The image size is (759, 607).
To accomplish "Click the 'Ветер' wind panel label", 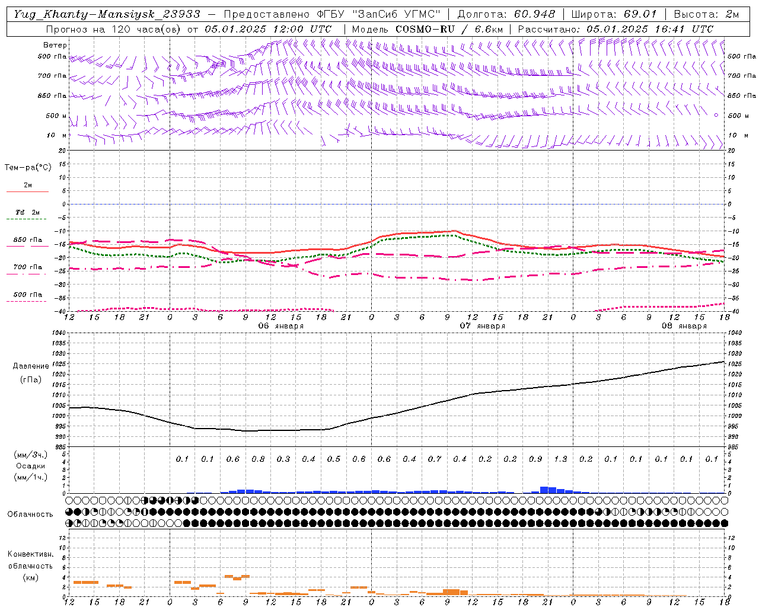I will (x=55, y=45).
